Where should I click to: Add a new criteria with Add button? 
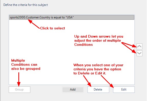click(73, 89)
